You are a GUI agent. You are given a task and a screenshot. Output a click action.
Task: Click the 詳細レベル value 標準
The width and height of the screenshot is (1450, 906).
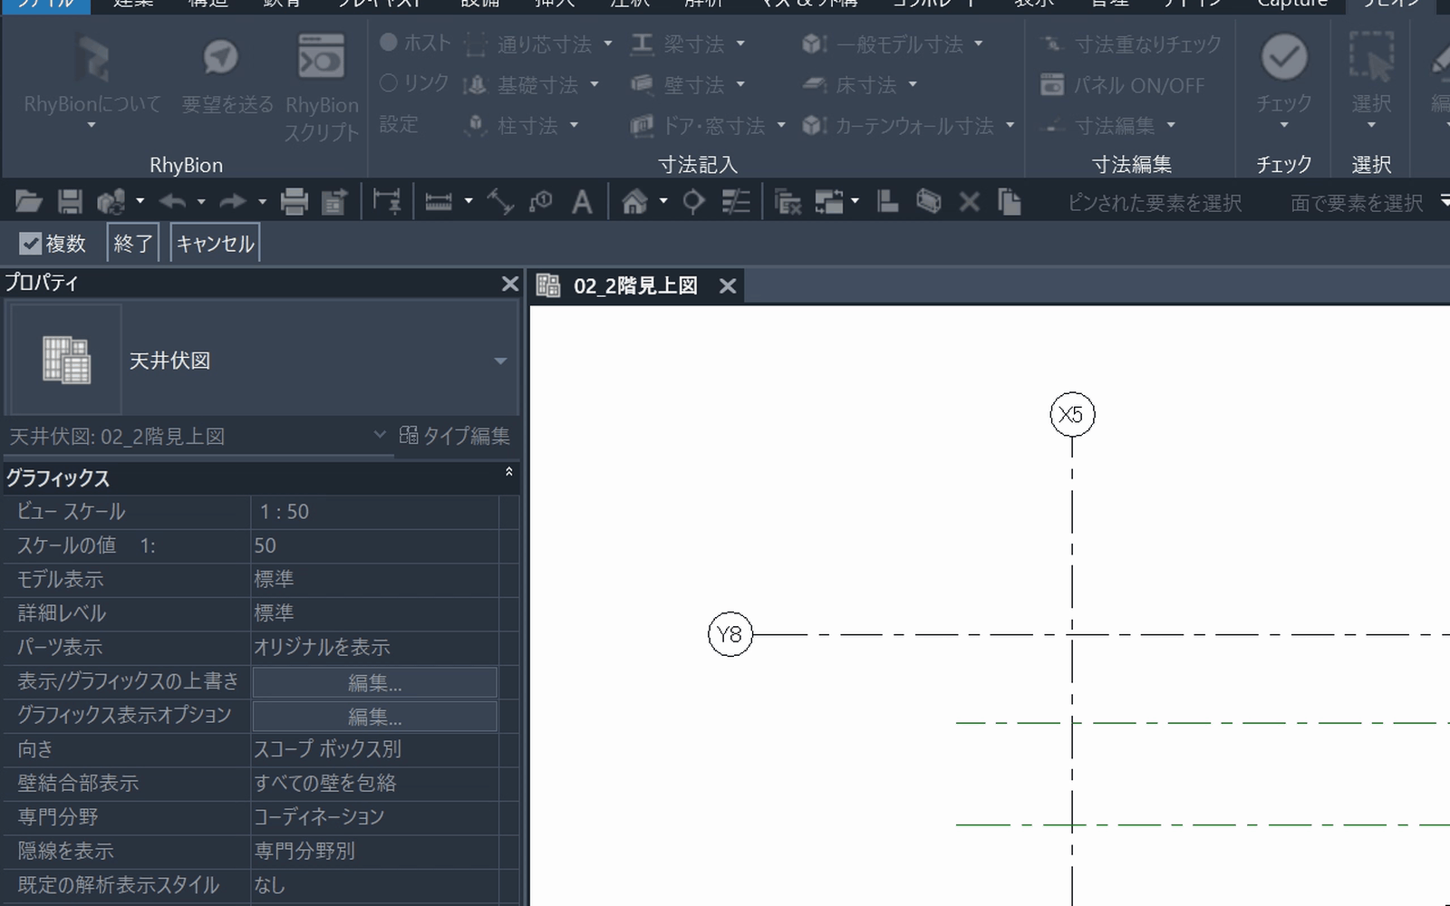[x=374, y=613]
